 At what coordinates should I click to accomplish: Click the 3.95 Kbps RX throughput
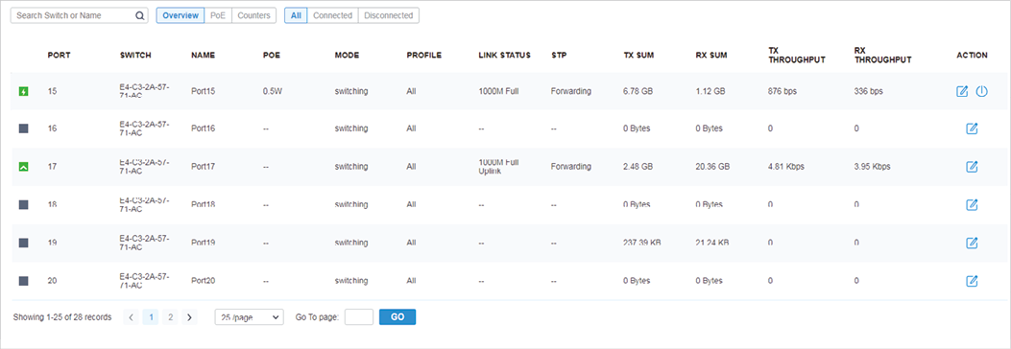[x=872, y=167]
